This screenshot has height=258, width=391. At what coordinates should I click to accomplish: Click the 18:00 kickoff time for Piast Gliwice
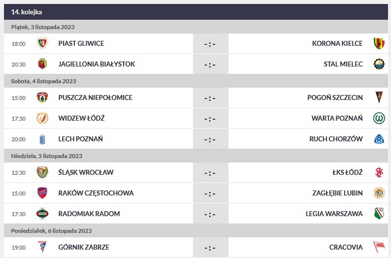point(18,44)
